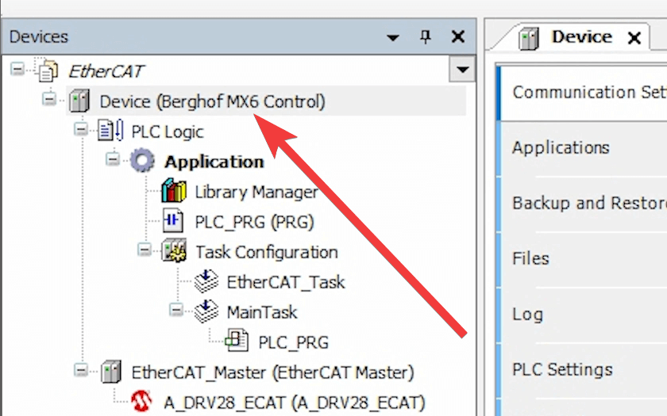Open the dropdown at the tree's right edge
667x416 pixels.
[462, 69]
